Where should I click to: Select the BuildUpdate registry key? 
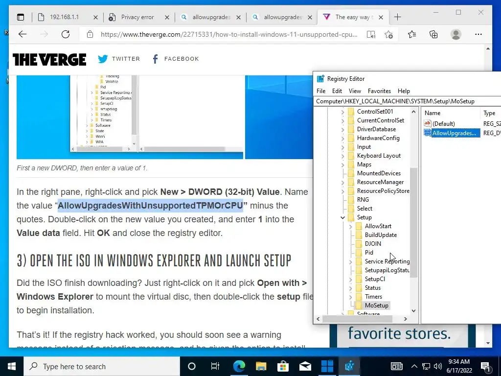[381, 235]
